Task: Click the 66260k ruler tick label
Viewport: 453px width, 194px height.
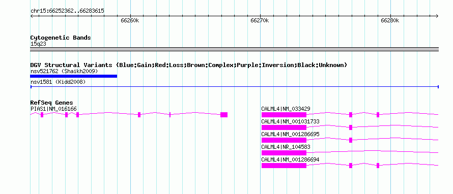Action: point(130,20)
